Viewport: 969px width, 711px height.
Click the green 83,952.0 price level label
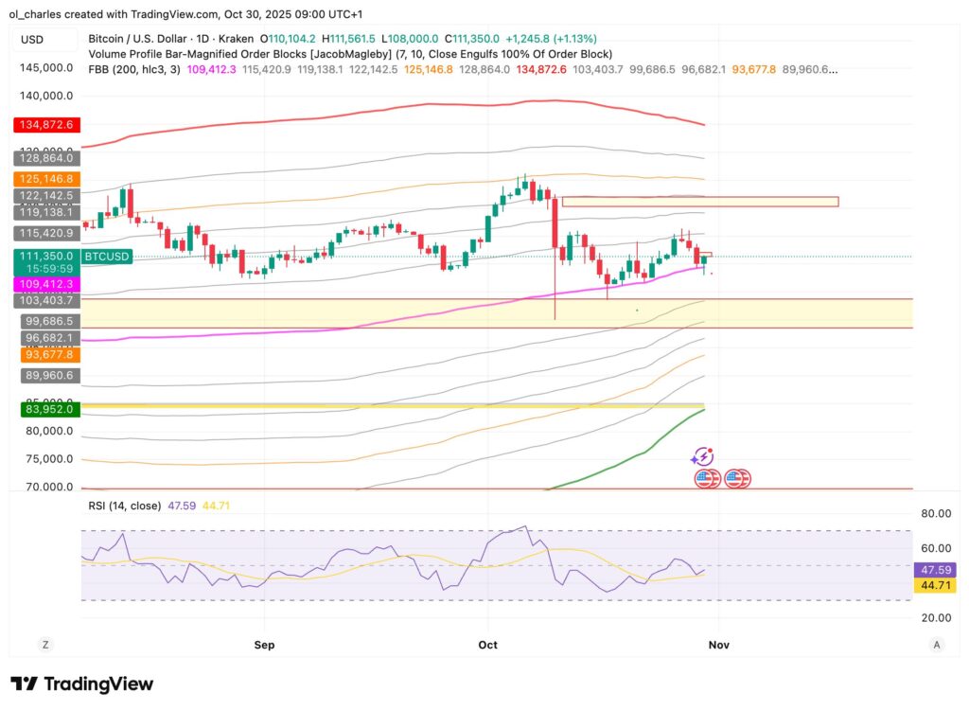[50, 409]
